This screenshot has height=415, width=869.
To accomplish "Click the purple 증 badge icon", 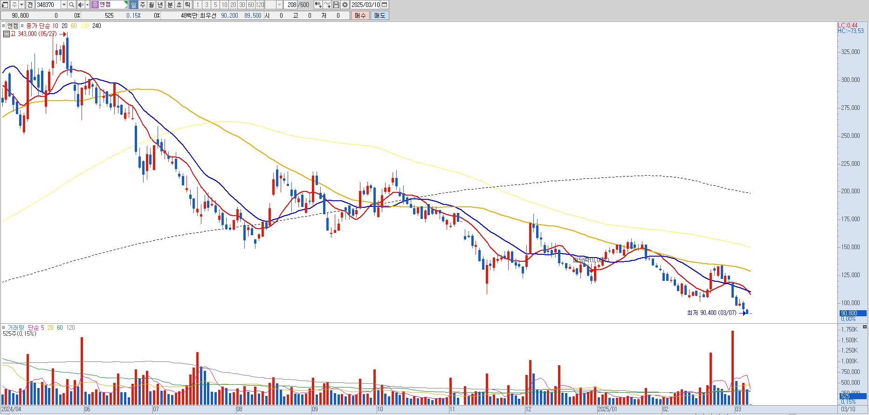I will pos(95,5).
